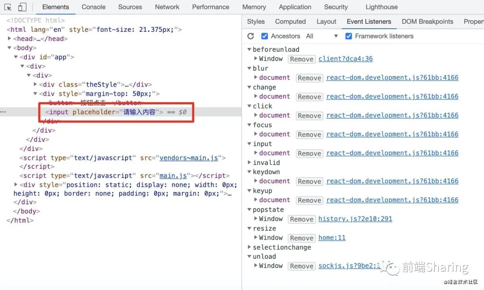Screen dimensions: 484x290
Task: Switch to the Layout pane tab
Action: click(326, 22)
